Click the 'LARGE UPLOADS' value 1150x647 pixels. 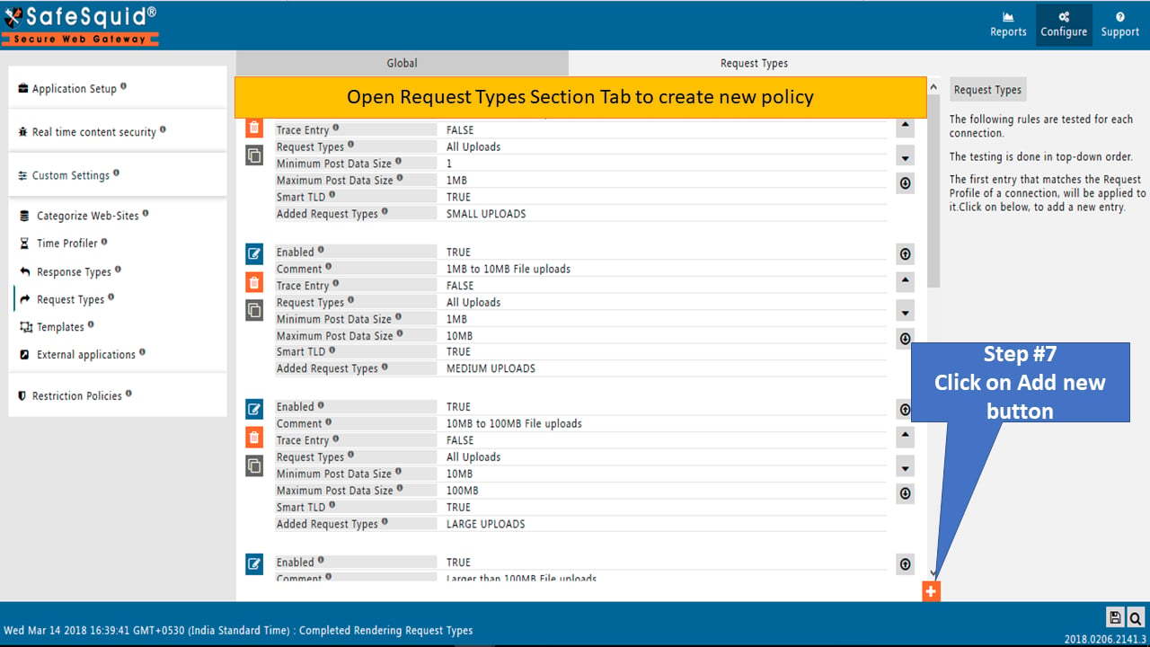[x=486, y=524]
